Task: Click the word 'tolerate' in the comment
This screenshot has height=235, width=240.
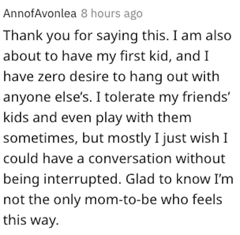Action: click(x=130, y=97)
